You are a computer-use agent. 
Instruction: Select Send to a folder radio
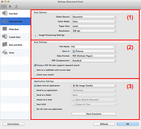(x=35, y=95)
